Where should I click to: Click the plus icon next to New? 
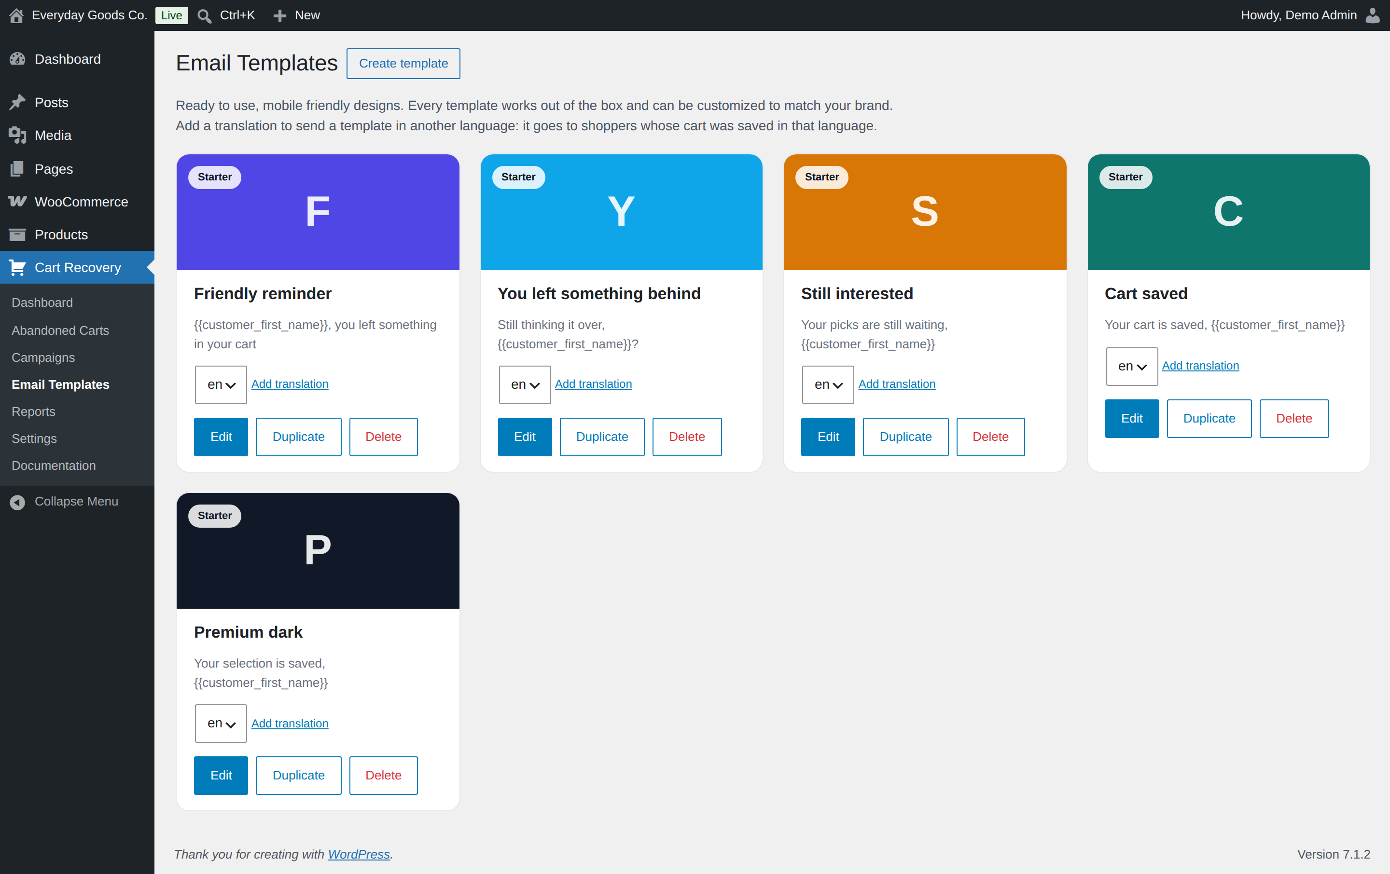(x=280, y=15)
